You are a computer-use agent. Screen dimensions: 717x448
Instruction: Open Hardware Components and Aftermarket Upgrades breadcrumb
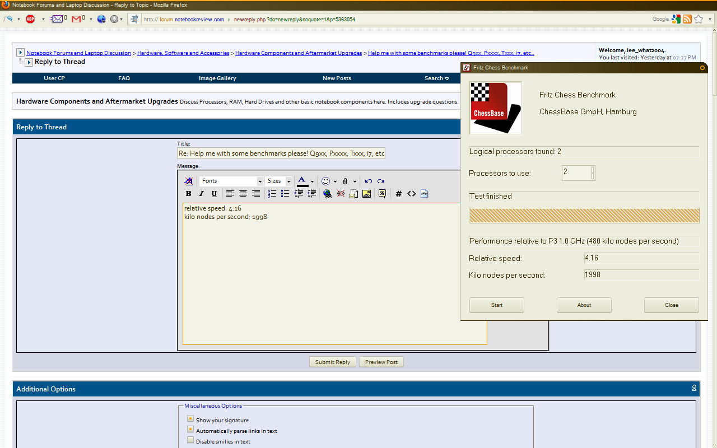(x=299, y=53)
